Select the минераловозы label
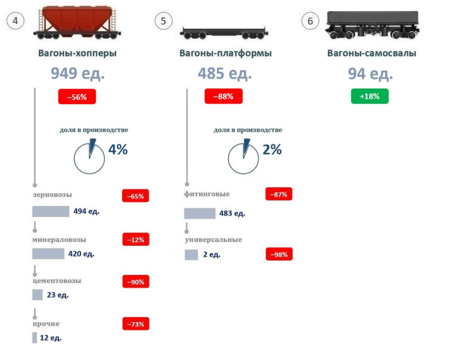The height and width of the screenshot is (352, 450). [59, 240]
